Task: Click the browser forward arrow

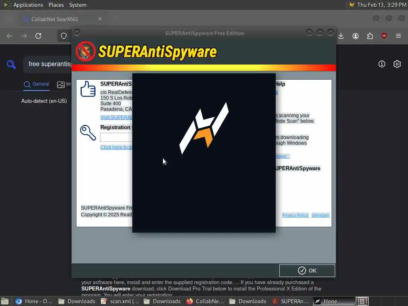Action: (x=24, y=36)
